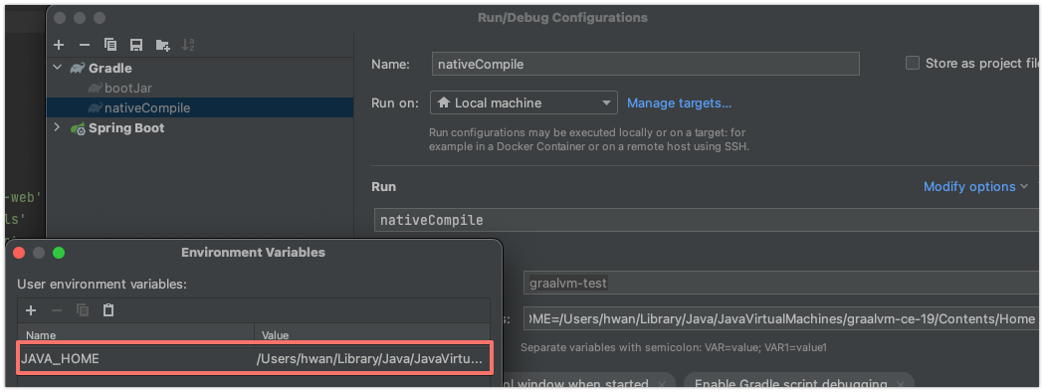The width and height of the screenshot is (1044, 392).
Task: Close the Environment Variables dialog
Action: click(x=19, y=253)
